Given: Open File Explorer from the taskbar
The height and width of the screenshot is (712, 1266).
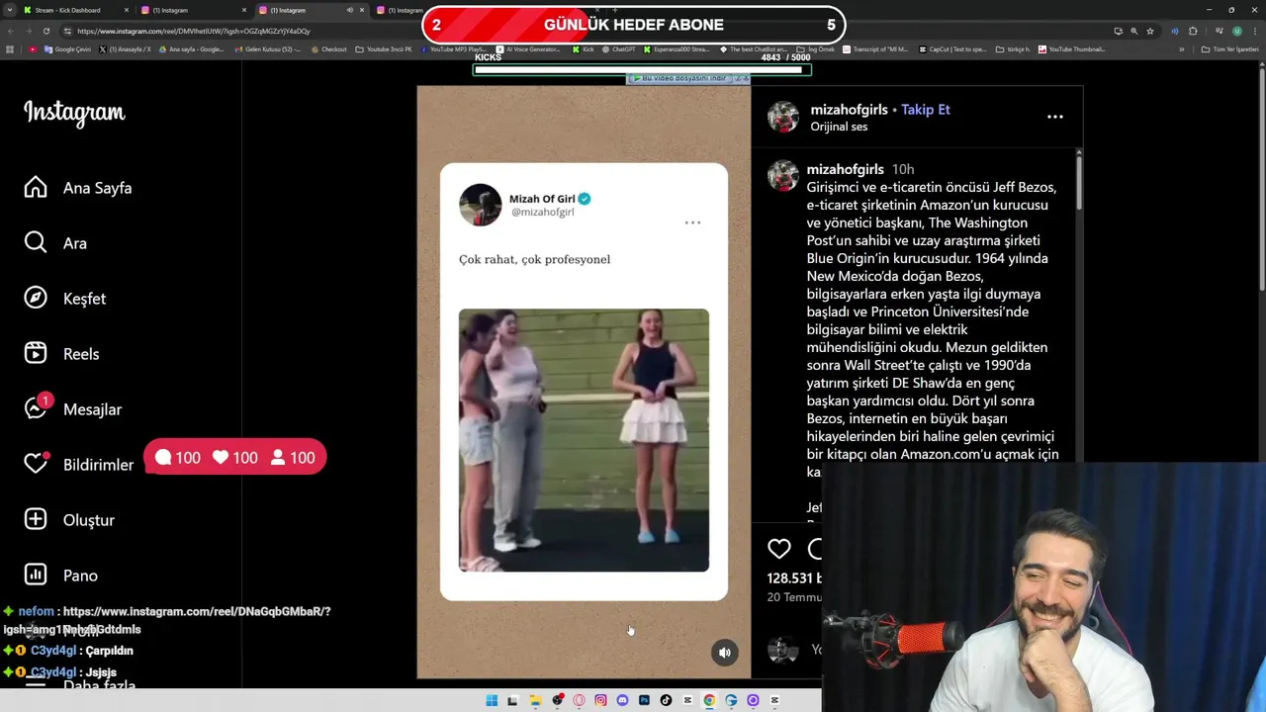Looking at the screenshot, I should point(535,700).
